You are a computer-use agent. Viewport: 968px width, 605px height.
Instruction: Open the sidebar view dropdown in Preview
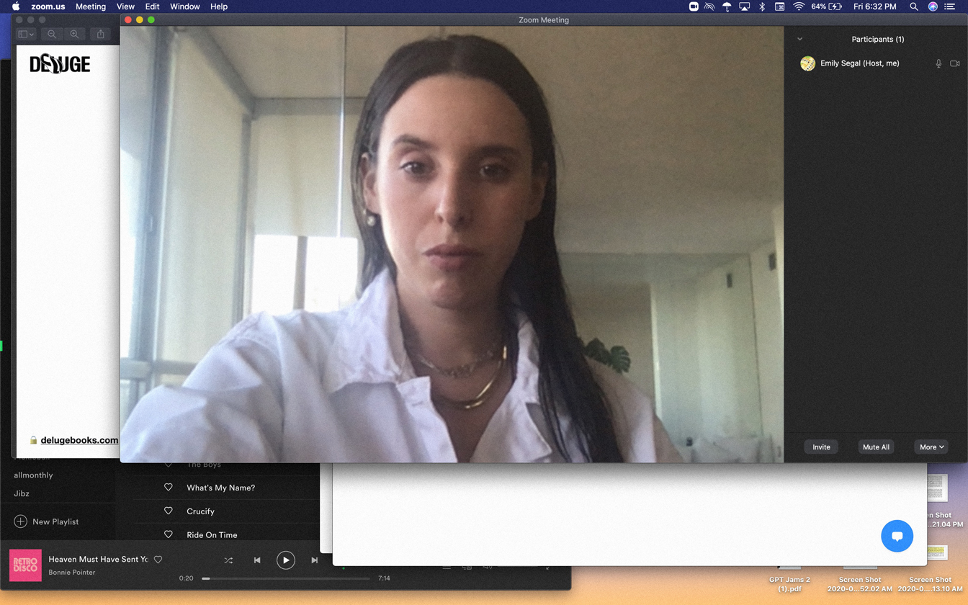[x=26, y=34]
